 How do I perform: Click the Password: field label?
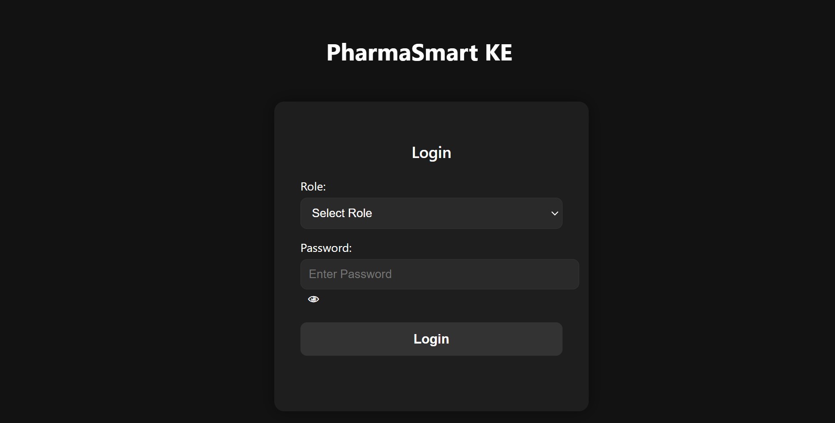(326, 248)
